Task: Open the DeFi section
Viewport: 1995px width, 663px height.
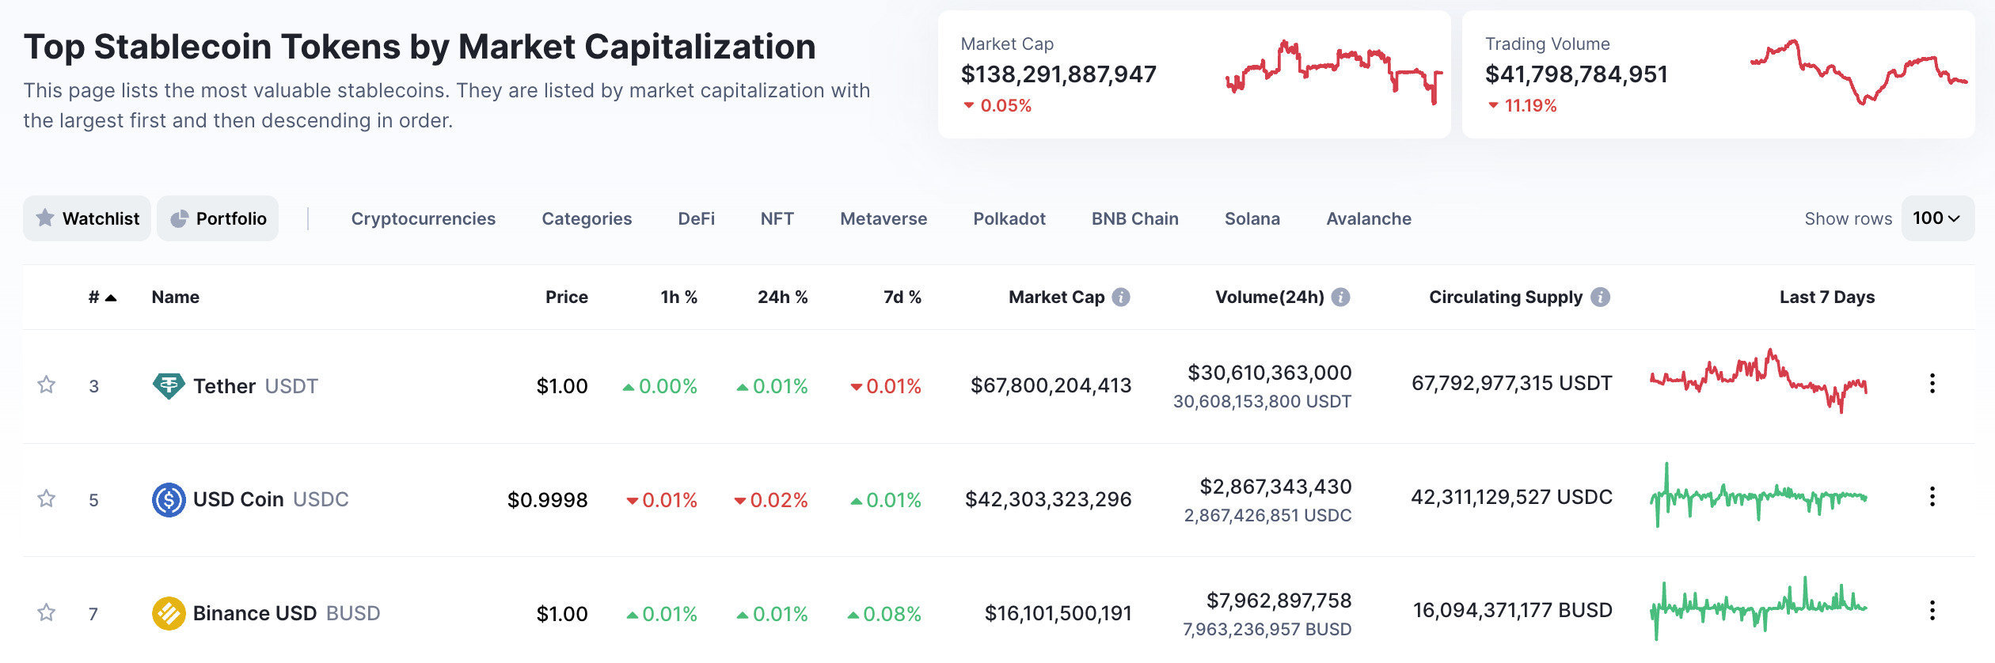Action: (697, 218)
